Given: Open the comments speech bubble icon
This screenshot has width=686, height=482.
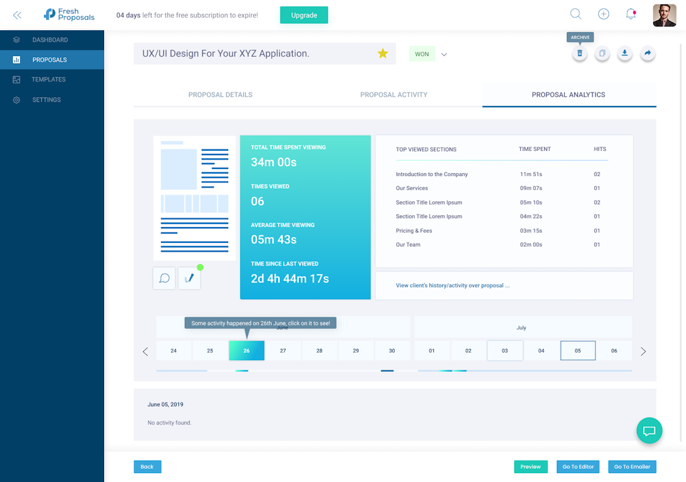Looking at the screenshot, I should click(164, 278).
